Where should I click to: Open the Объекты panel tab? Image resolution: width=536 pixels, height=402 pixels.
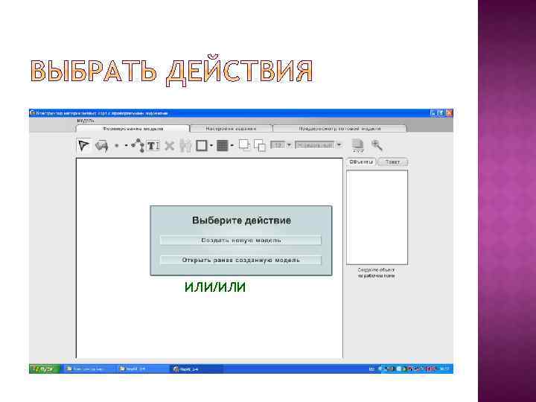361,162
